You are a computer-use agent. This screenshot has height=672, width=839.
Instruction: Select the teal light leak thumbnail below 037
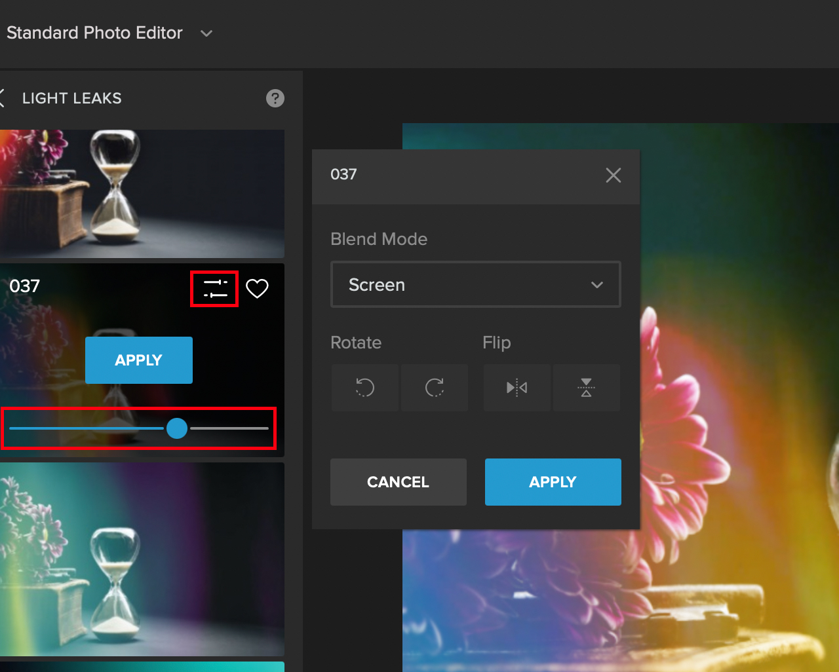142,559
